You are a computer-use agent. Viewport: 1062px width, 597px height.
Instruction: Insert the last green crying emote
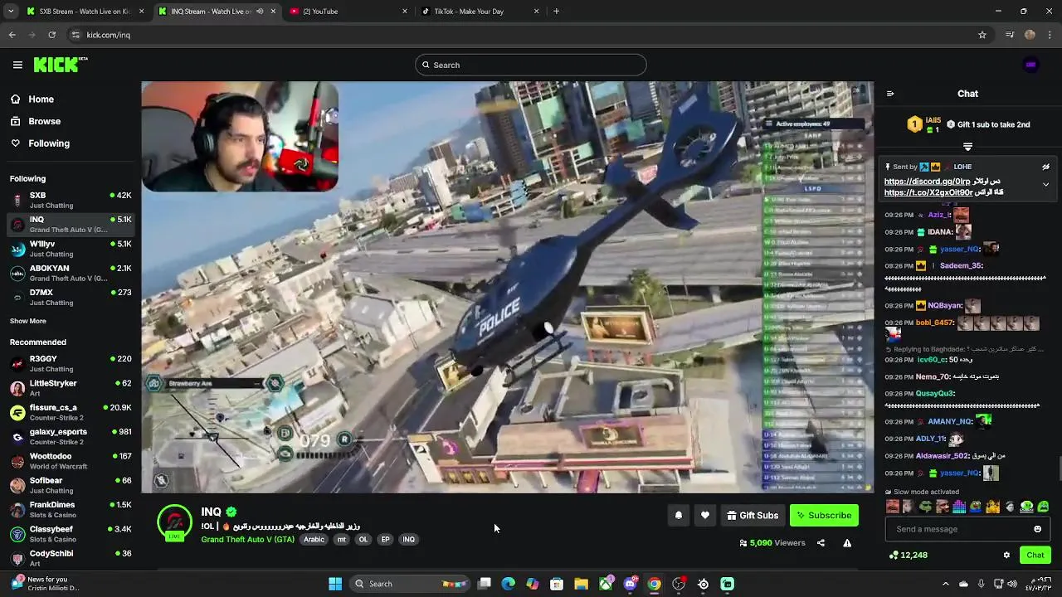coord(1043,507)
